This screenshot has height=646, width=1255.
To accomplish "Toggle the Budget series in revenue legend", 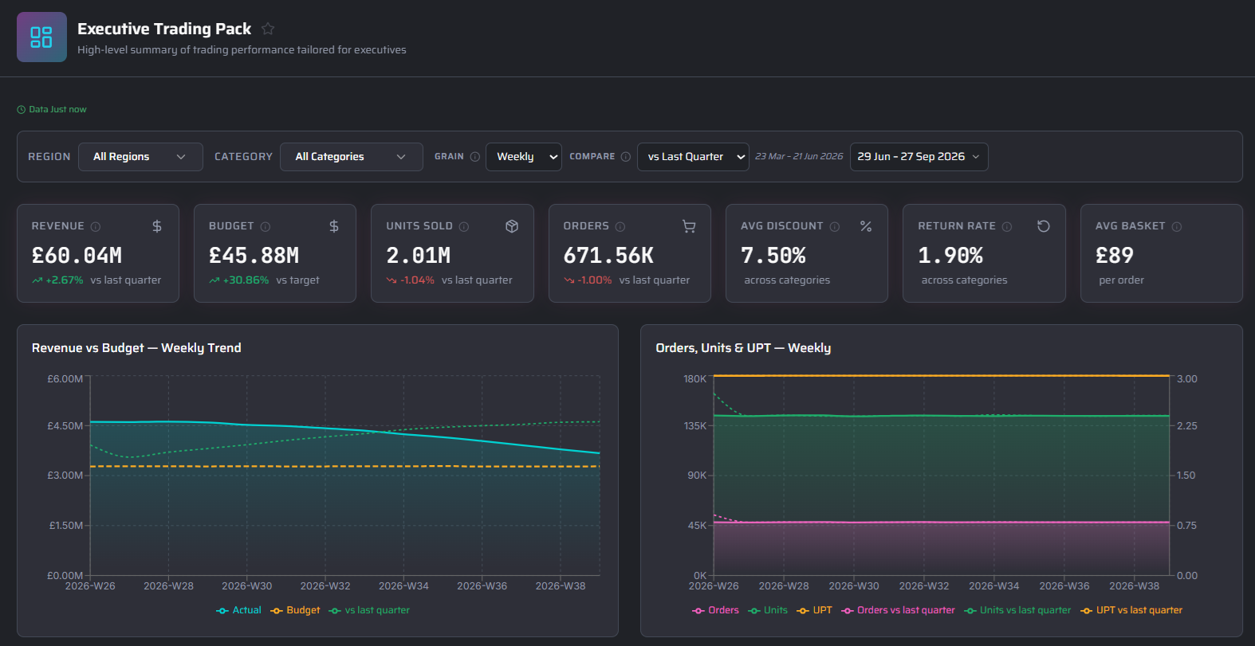I will pos(295,610).
